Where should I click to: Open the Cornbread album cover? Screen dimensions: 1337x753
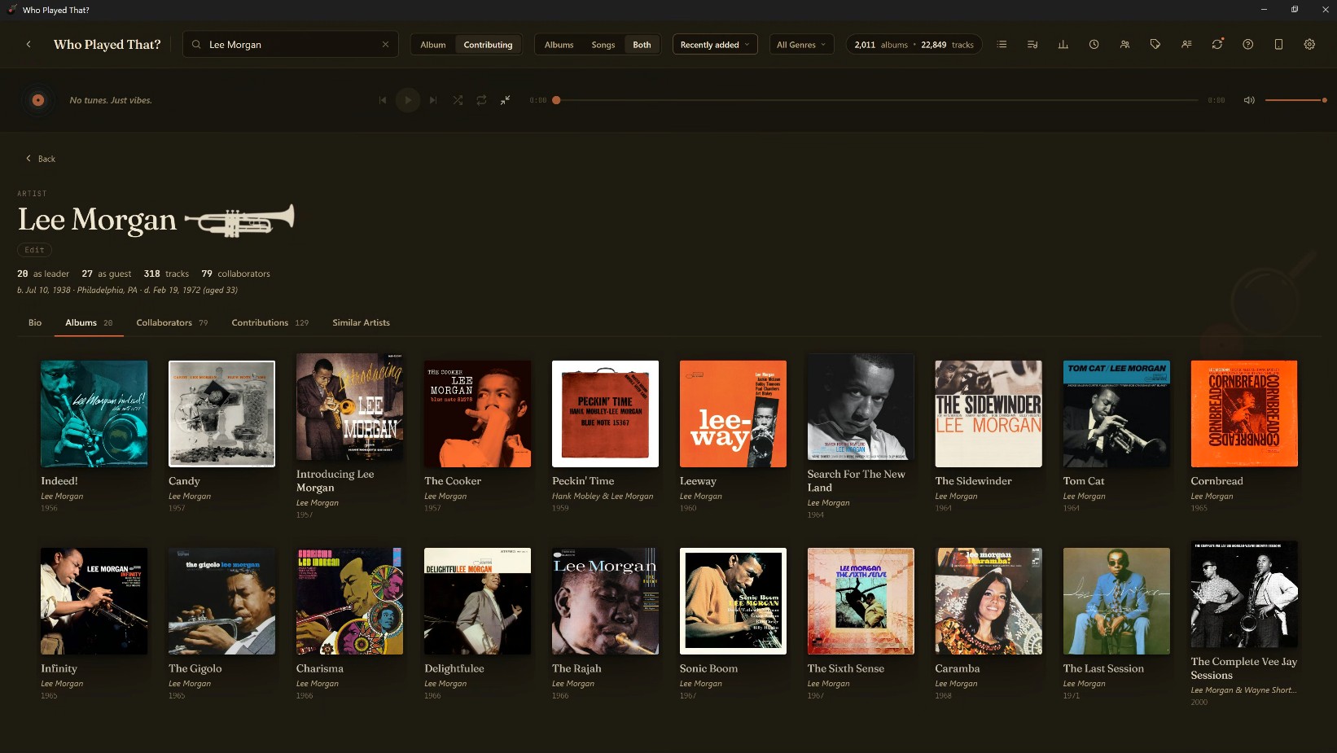1244,414
